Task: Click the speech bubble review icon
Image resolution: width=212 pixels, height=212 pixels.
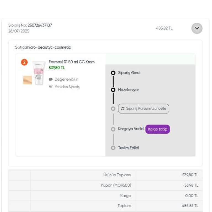Action: pos(51,79)
